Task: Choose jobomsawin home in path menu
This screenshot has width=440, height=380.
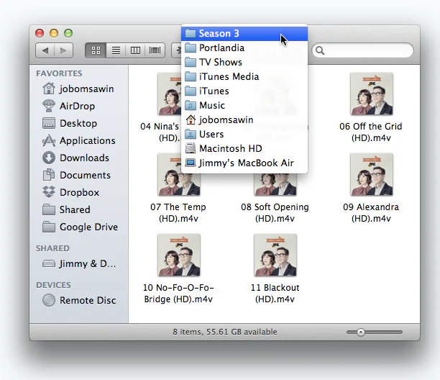Action: tap(244, 119)
